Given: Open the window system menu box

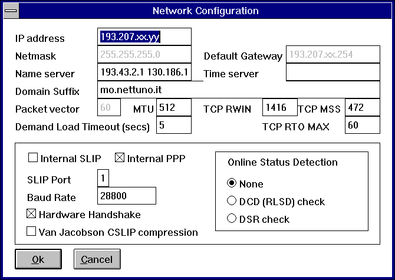Looking at the screenshot, I should (x=10, y=11).
